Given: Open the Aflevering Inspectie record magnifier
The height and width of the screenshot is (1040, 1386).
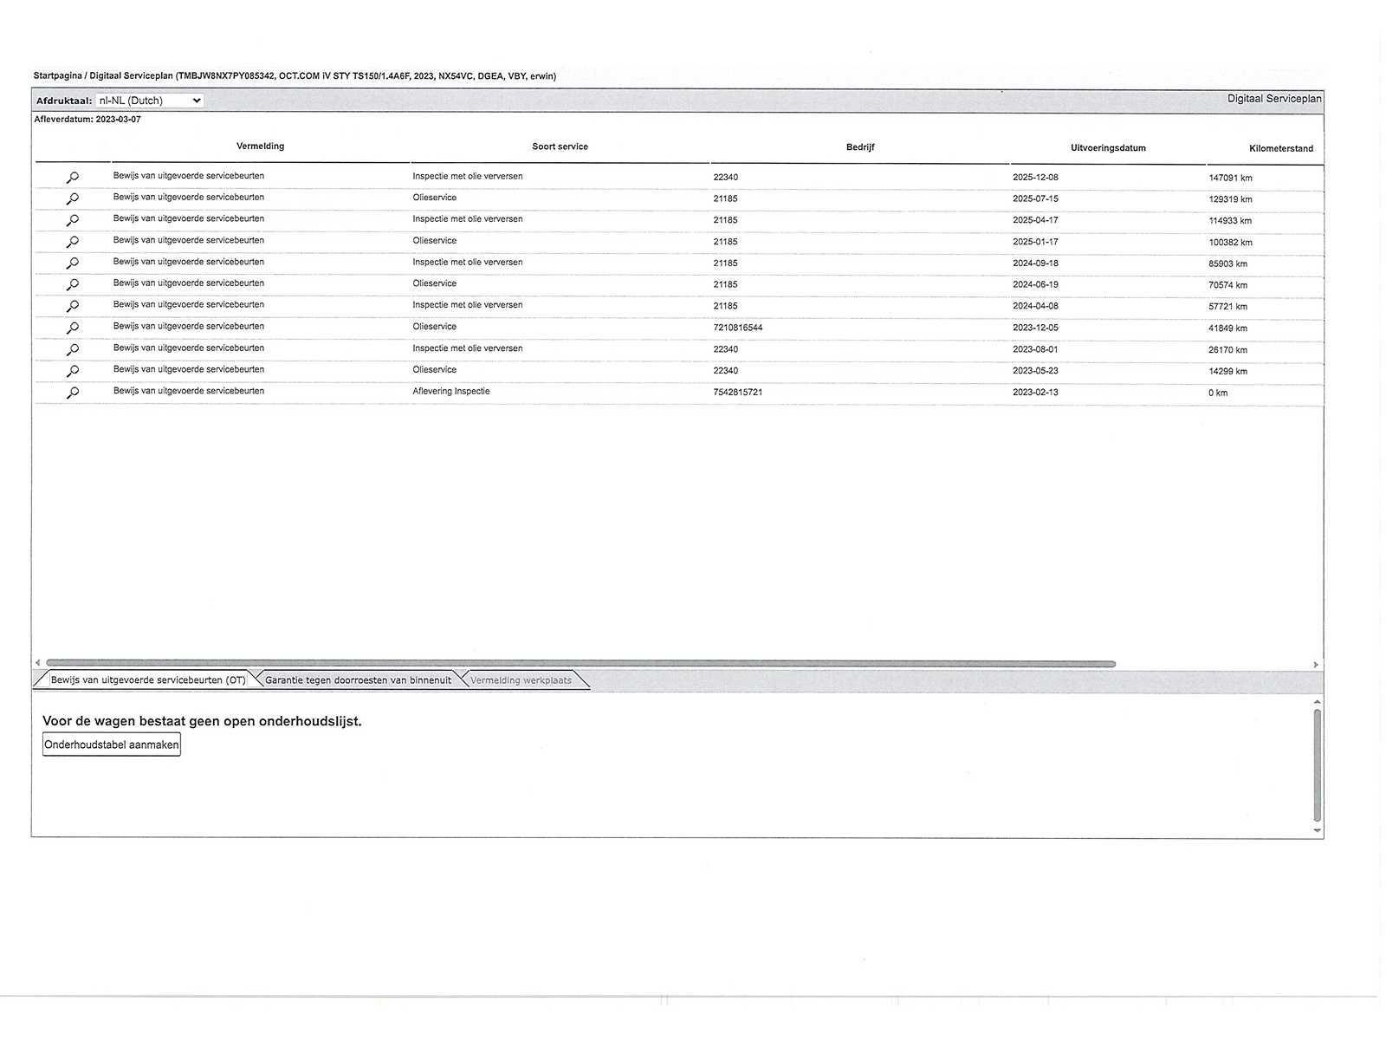Looking at the screenshot, I should pos(73,393).
